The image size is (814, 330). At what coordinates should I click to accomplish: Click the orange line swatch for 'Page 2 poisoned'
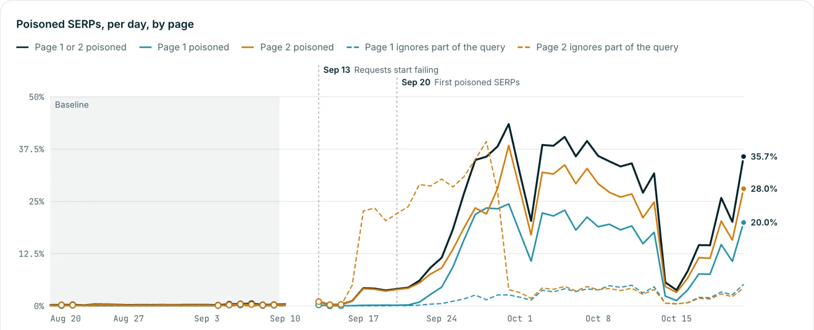tap(248, 47)
